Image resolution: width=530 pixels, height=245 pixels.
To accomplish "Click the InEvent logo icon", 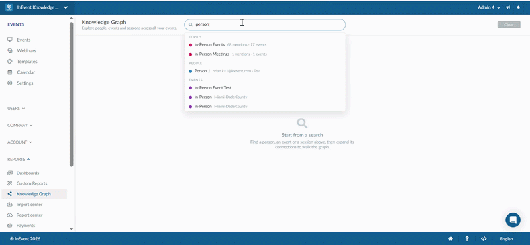I will (x=9, y=7).
